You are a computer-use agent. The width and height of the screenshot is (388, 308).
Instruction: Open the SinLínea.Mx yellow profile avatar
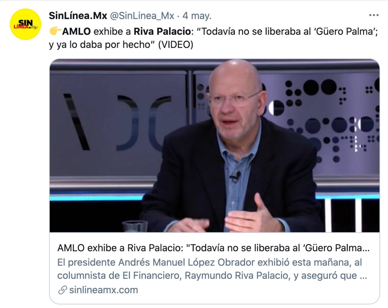point(26,25)
